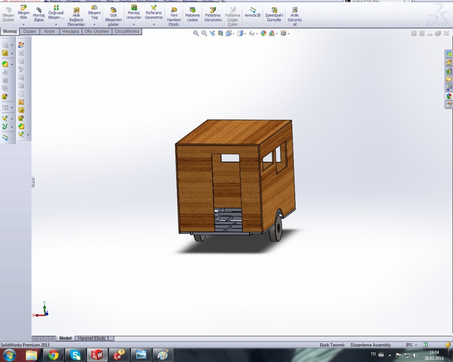Viewport: 453px width, 362px height.
Task: Click Anlık Görüntü Al (Take Snapshot)
Action: (295, 10)
